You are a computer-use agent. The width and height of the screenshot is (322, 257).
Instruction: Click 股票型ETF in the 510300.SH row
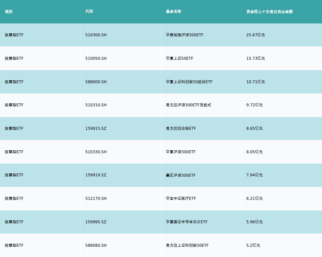click(14, 35)
